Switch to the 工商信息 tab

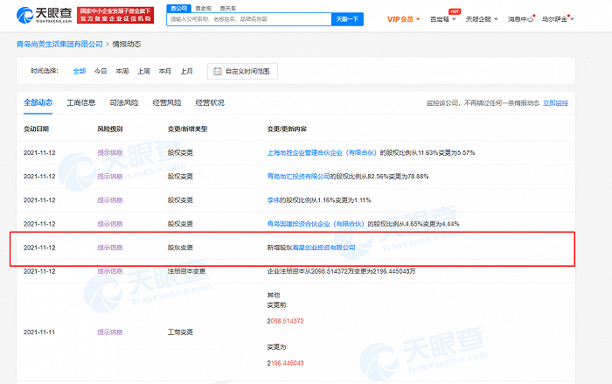point(82,102)
